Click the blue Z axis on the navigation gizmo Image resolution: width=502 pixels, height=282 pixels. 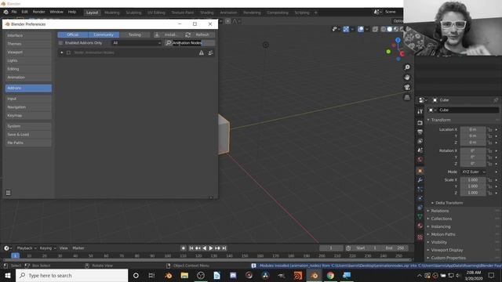click(x=398, y=40)
